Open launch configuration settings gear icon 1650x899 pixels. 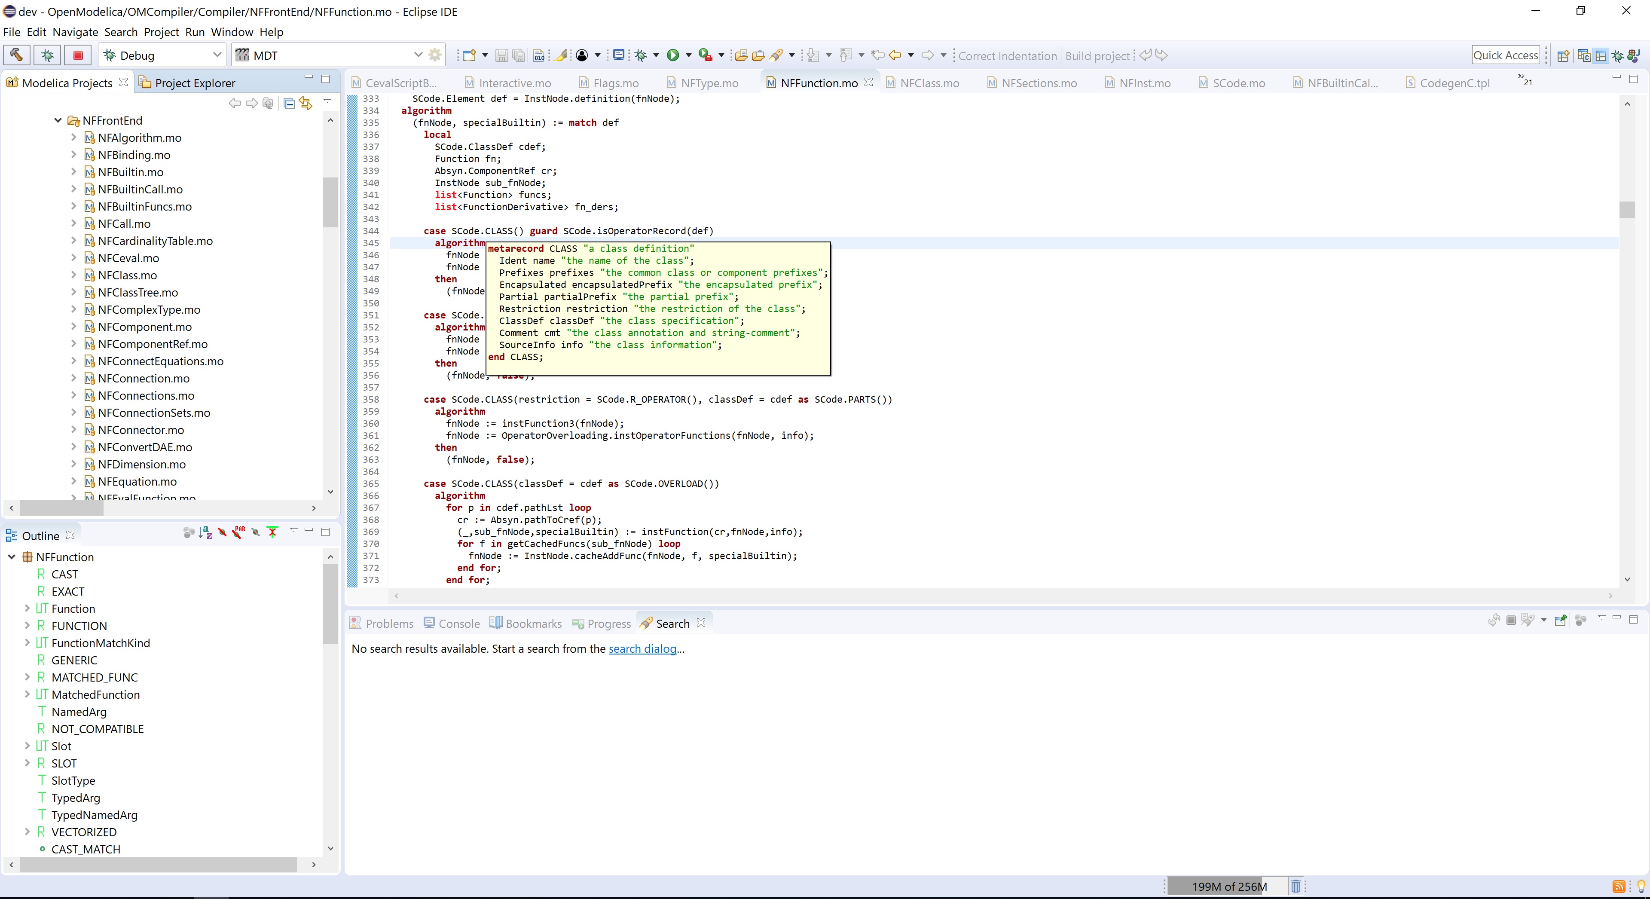435,55
